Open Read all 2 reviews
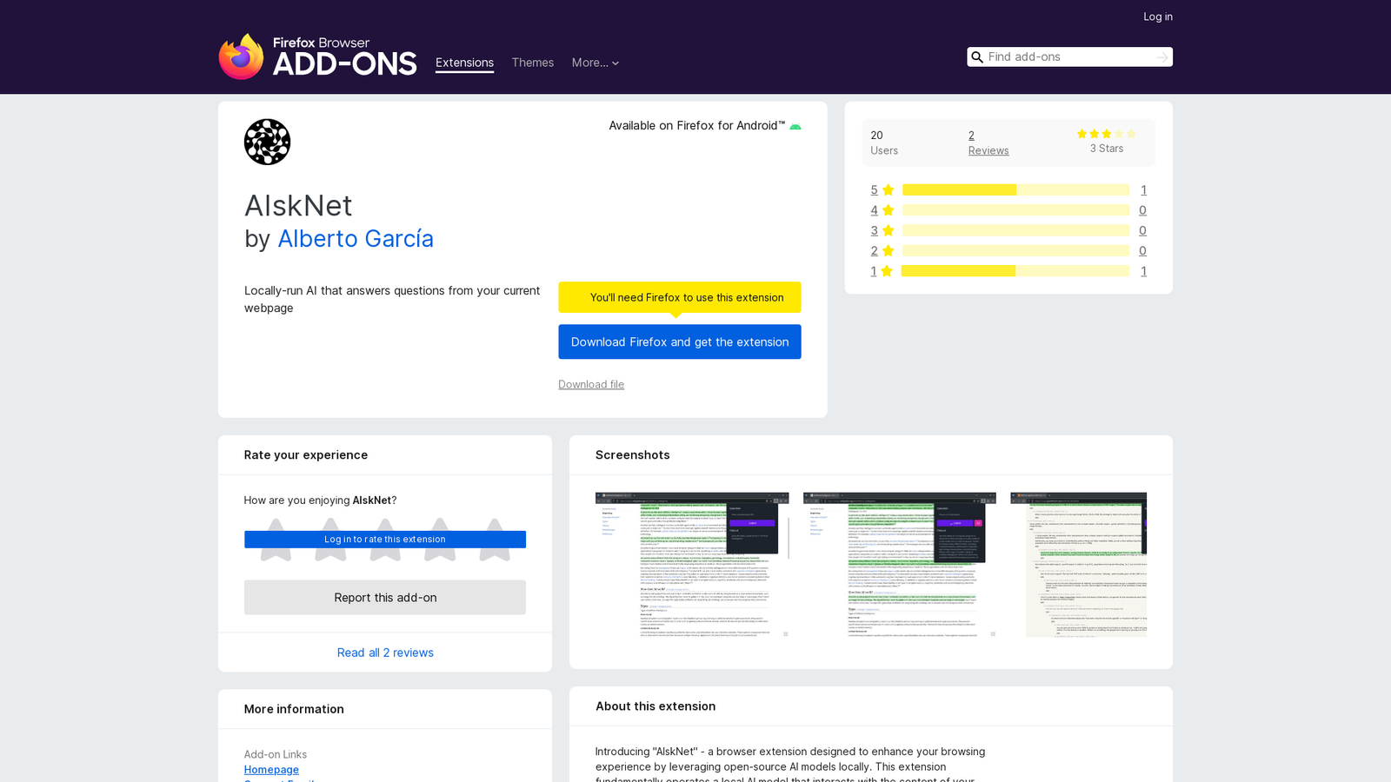 (x=385, y=653)
